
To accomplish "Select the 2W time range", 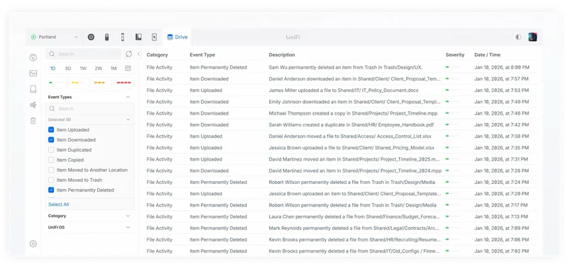I will pos(99,68).
